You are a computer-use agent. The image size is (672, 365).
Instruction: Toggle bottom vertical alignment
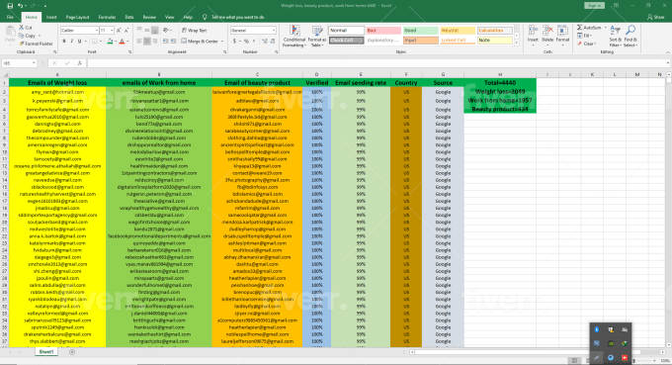155,31
